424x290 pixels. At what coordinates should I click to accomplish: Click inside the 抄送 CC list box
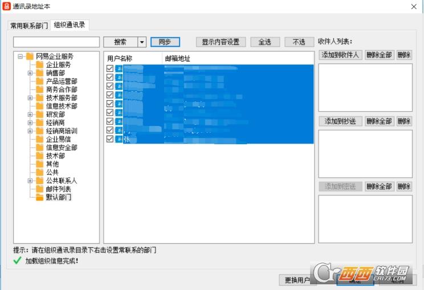(x=365, y=154)
